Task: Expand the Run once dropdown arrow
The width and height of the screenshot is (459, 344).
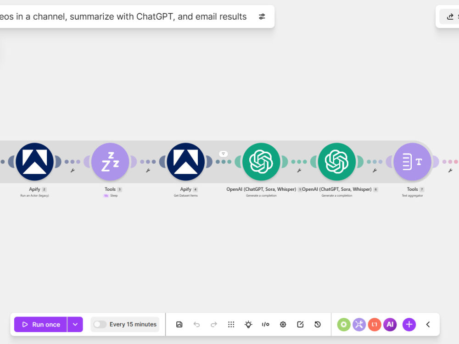Action: [75, 324]
